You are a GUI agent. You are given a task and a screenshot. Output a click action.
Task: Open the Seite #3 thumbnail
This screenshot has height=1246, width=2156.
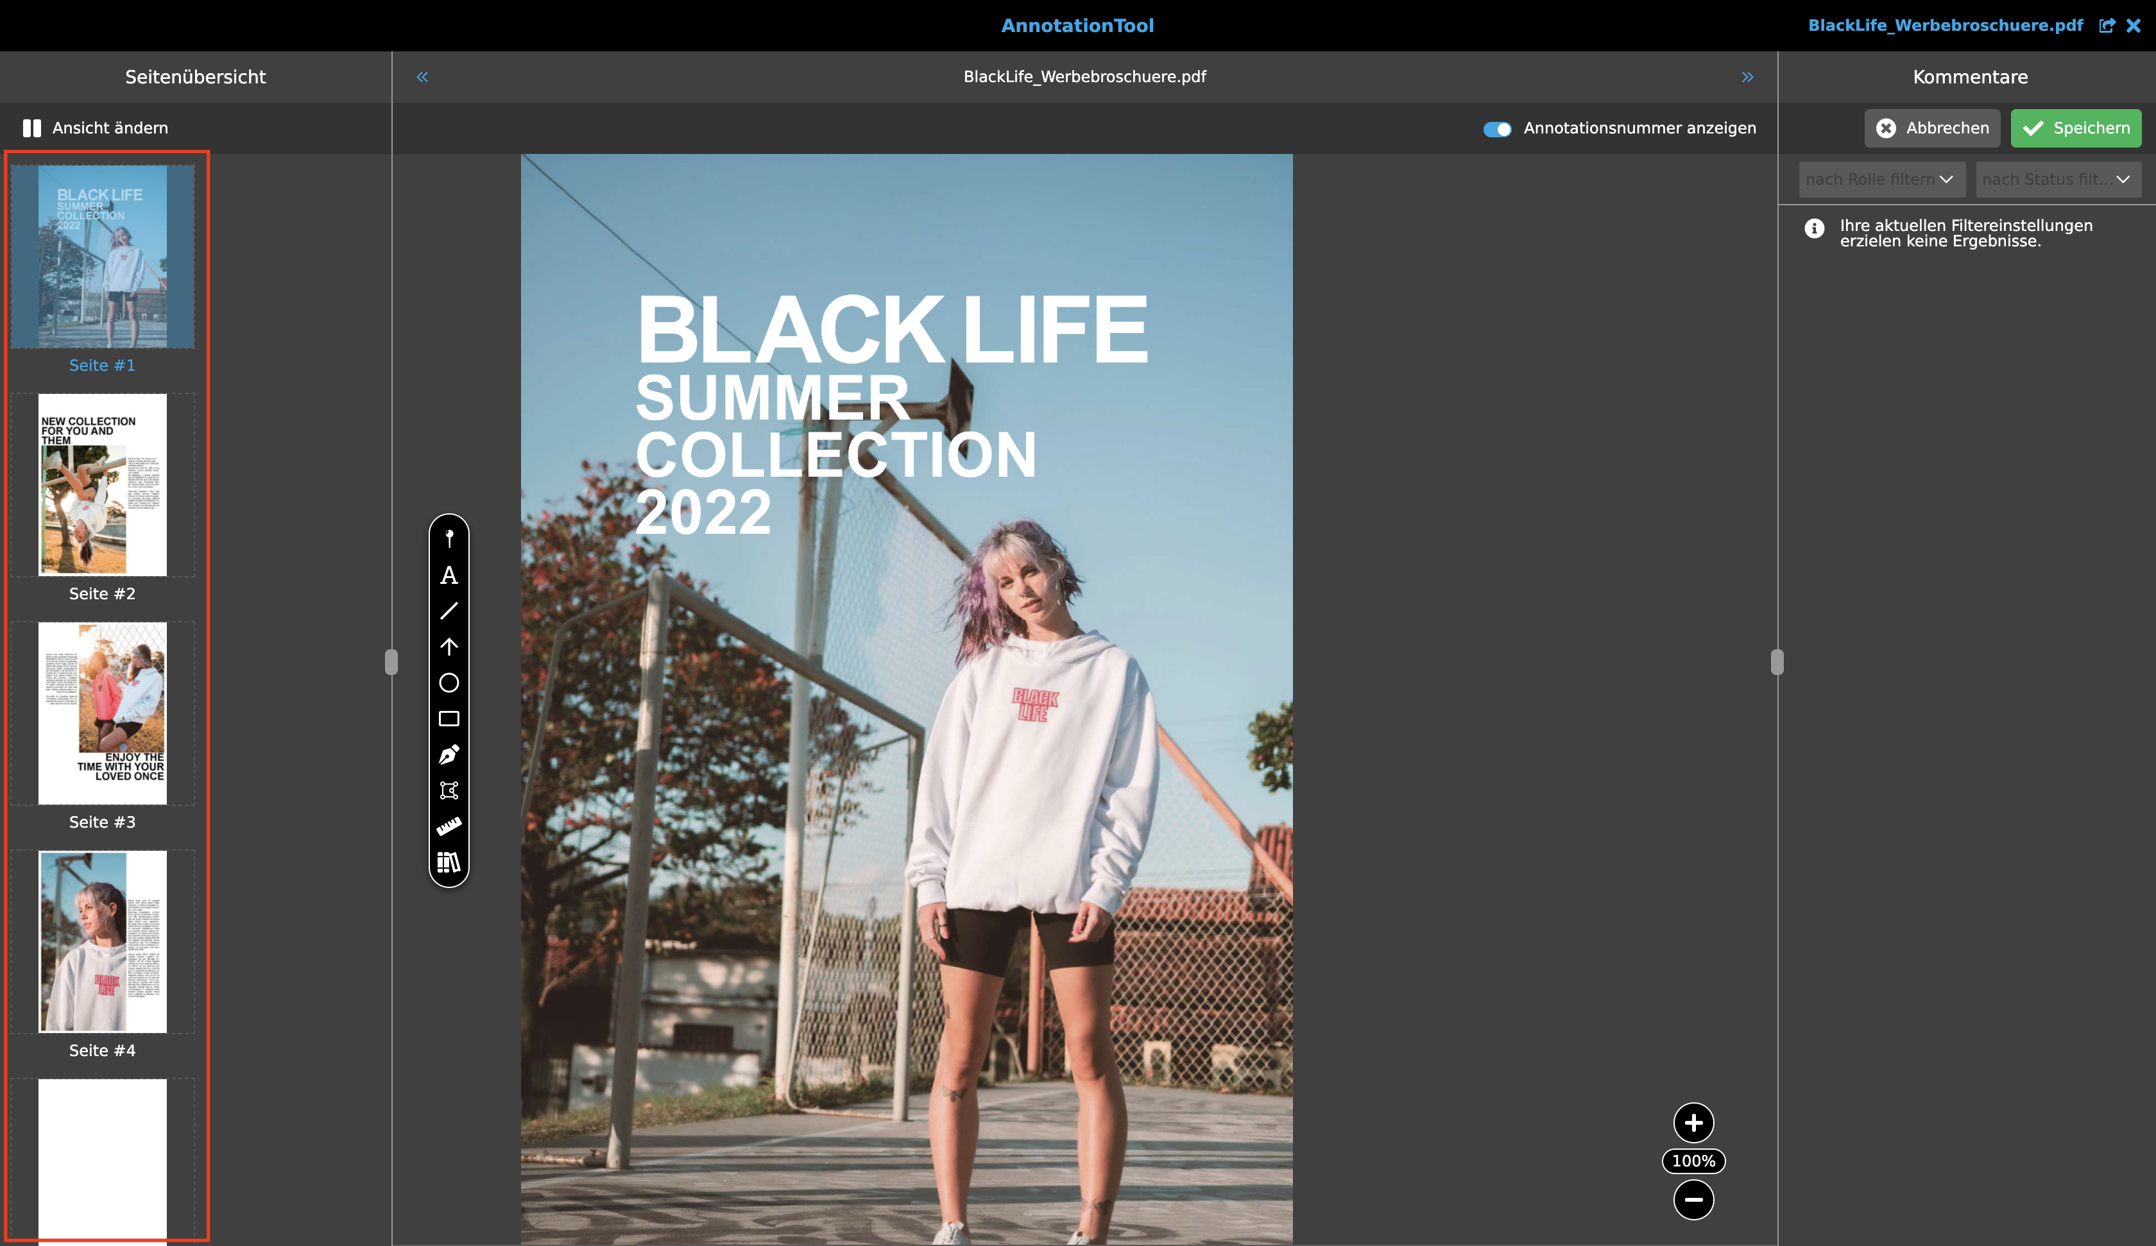pyautogui.click(x=103, y=713)
